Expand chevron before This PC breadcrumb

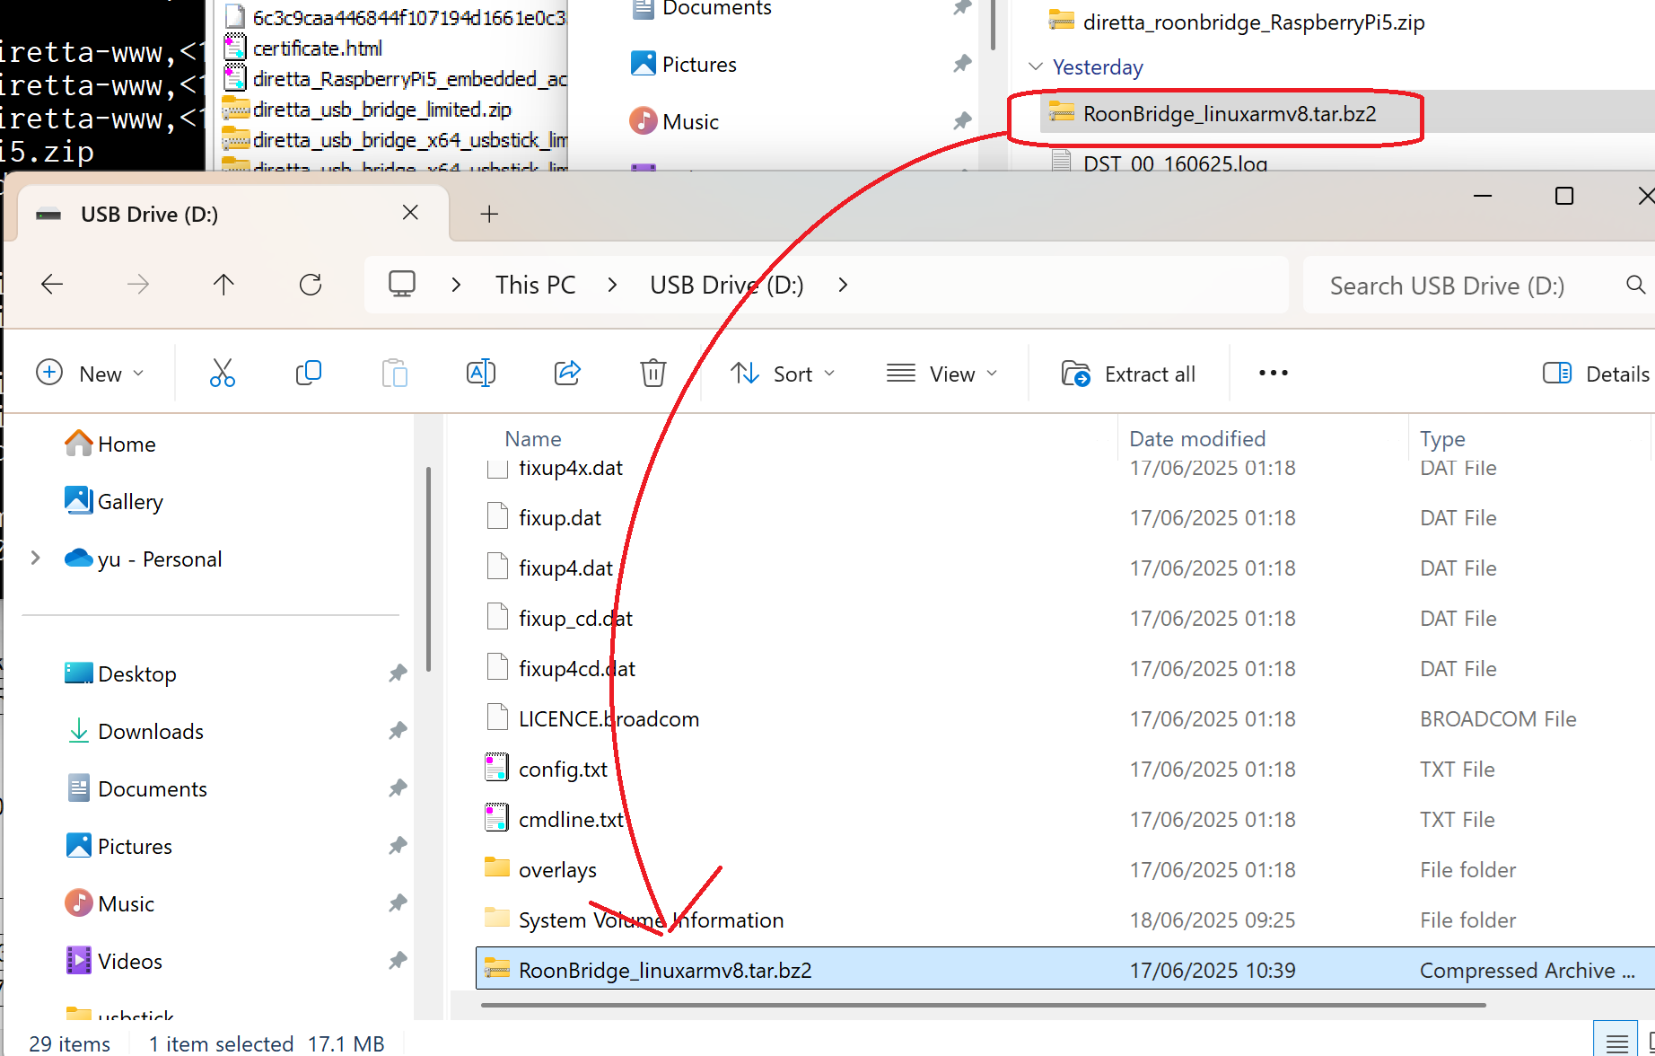pyautogui.click(x=456, y=285)
